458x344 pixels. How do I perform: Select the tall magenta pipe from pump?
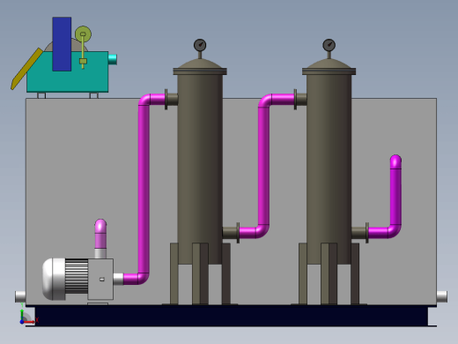tap(144, 188)
